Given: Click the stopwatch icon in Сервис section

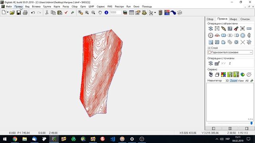Looking at the screenshot, I should click(249, 74).
